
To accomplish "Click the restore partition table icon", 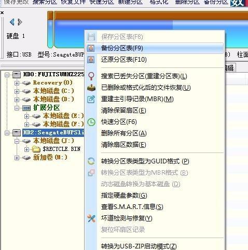I will pyautogui.click(x=91, y=60).
